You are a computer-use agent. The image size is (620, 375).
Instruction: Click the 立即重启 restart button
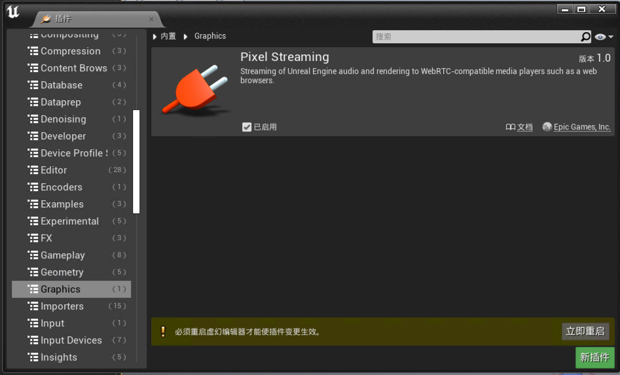[585, 331]
